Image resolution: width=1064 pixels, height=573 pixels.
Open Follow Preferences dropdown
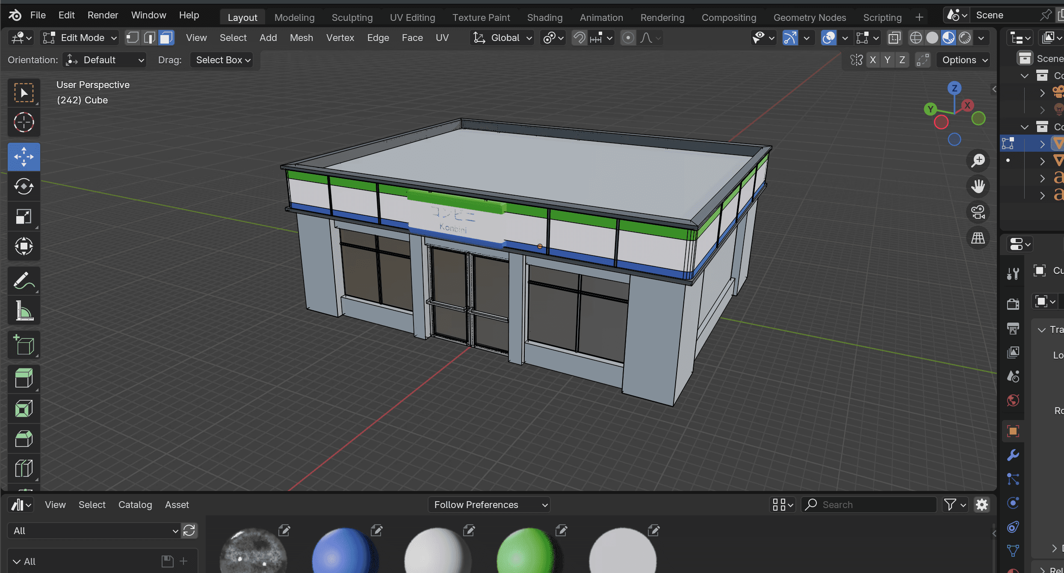[489, 505]
